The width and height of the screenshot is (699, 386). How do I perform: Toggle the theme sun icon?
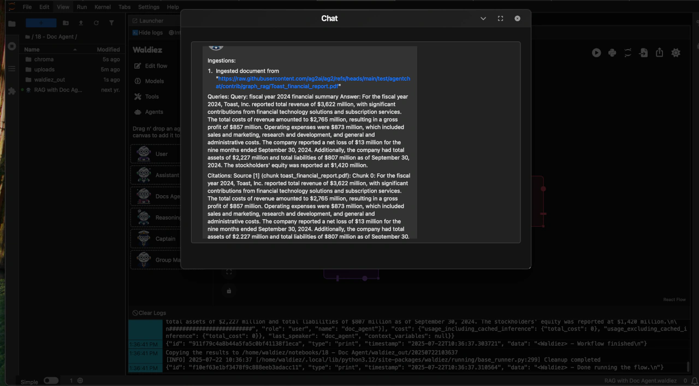click(676, 53)
